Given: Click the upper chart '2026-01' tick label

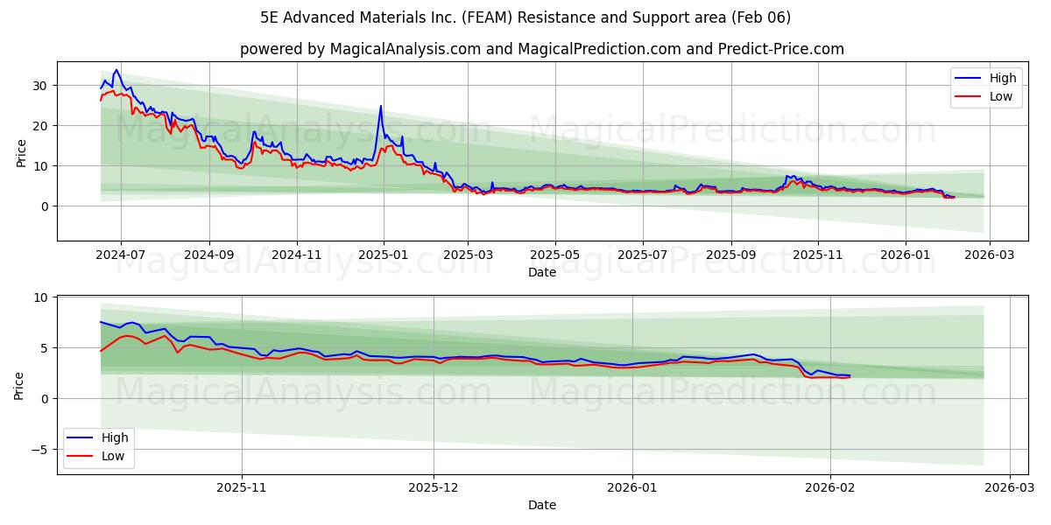Looking at the screenshot, I should 906,255.
